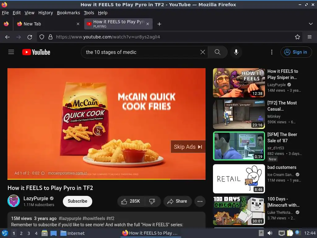Open tracking protection shield icon

click(42, 37)
